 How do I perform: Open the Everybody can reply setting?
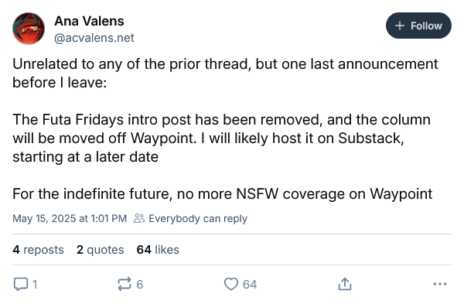[198, 218]
